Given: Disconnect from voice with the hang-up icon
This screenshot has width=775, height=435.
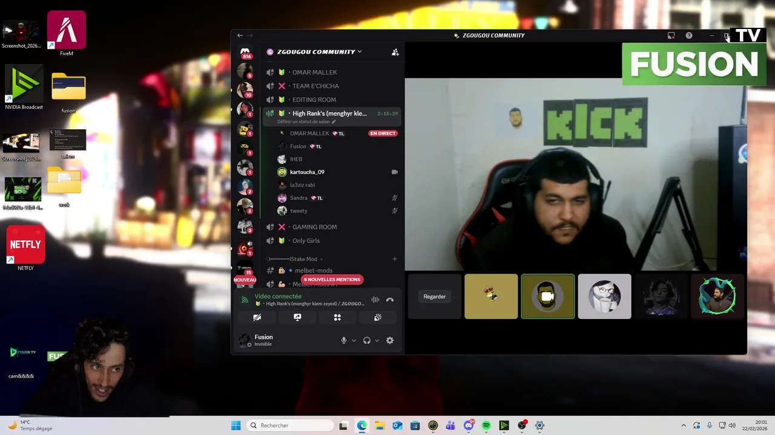Looking at the screenshot, I should tap(390, 300).
